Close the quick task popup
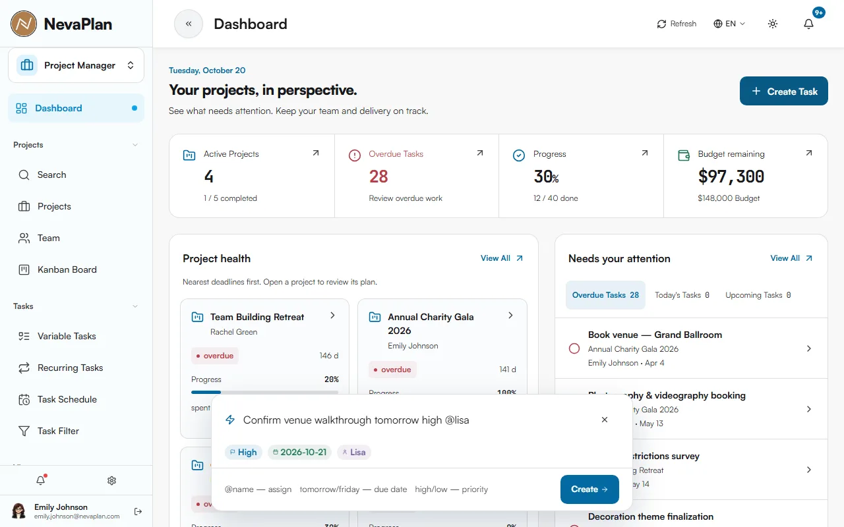The width and height of the screenshot is (844, 527). point(605,420)
